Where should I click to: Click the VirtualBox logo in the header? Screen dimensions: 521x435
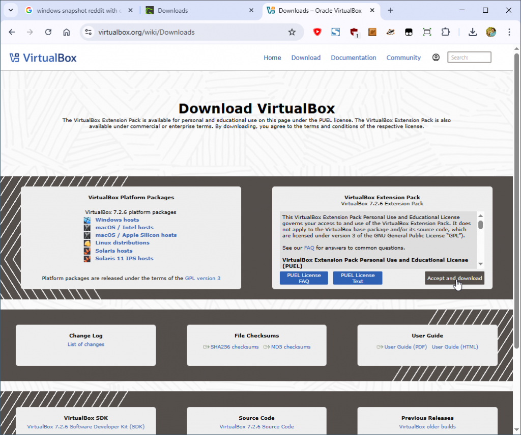click(x=43, y=58)
